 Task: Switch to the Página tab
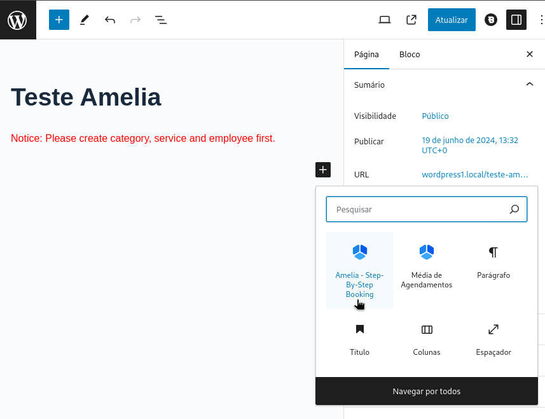(x=366, y=55)
